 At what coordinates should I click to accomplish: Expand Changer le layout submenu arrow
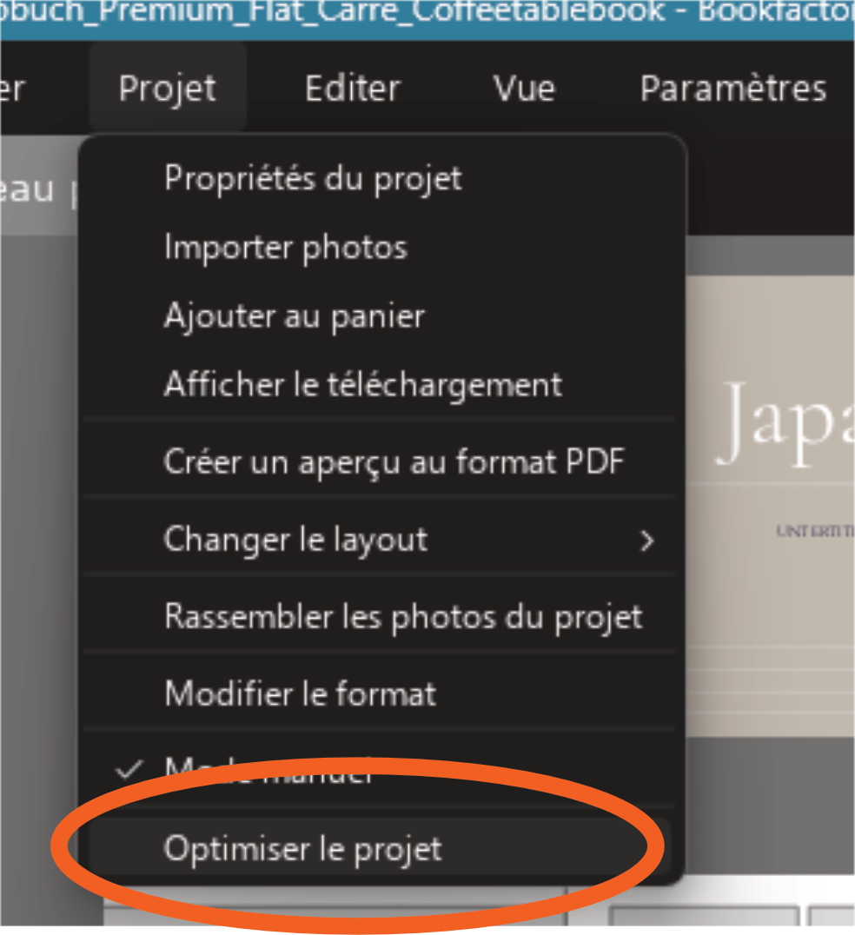[x=647, y=540]
